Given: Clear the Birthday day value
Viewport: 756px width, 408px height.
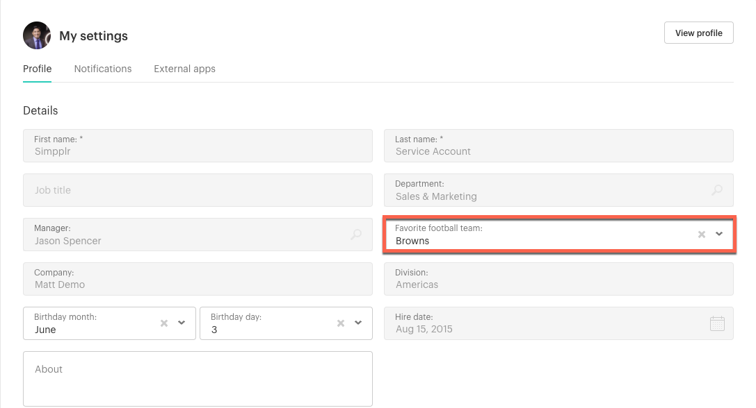Looking at the screenshot, I should coord(340,323).
